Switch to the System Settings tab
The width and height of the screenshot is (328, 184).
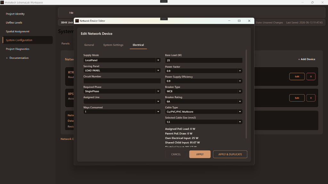(x=113, y=45)
